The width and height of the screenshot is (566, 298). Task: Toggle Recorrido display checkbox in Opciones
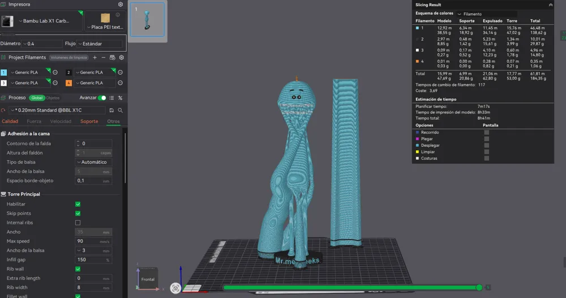[487, 133]
